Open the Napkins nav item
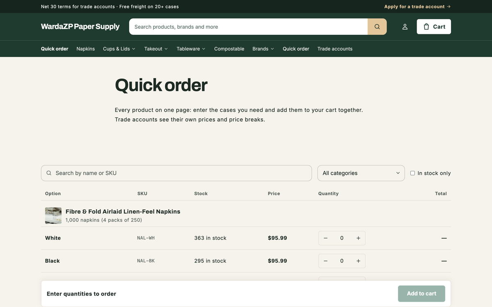 pyautogui.click(x=86, y=49)
